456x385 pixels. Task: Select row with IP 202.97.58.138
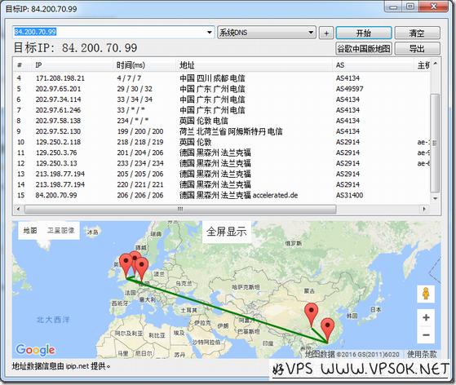coord(222,121)
